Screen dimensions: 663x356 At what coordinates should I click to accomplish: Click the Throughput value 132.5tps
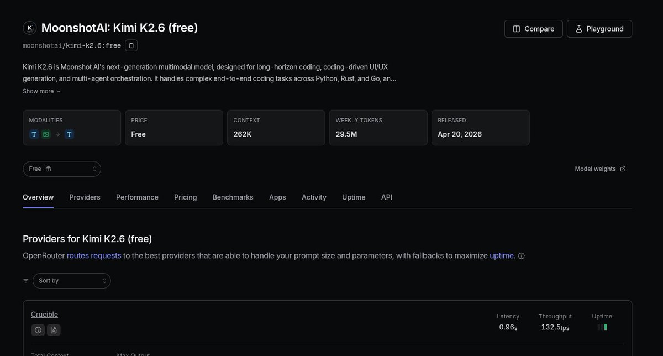(x=555, y=327)
